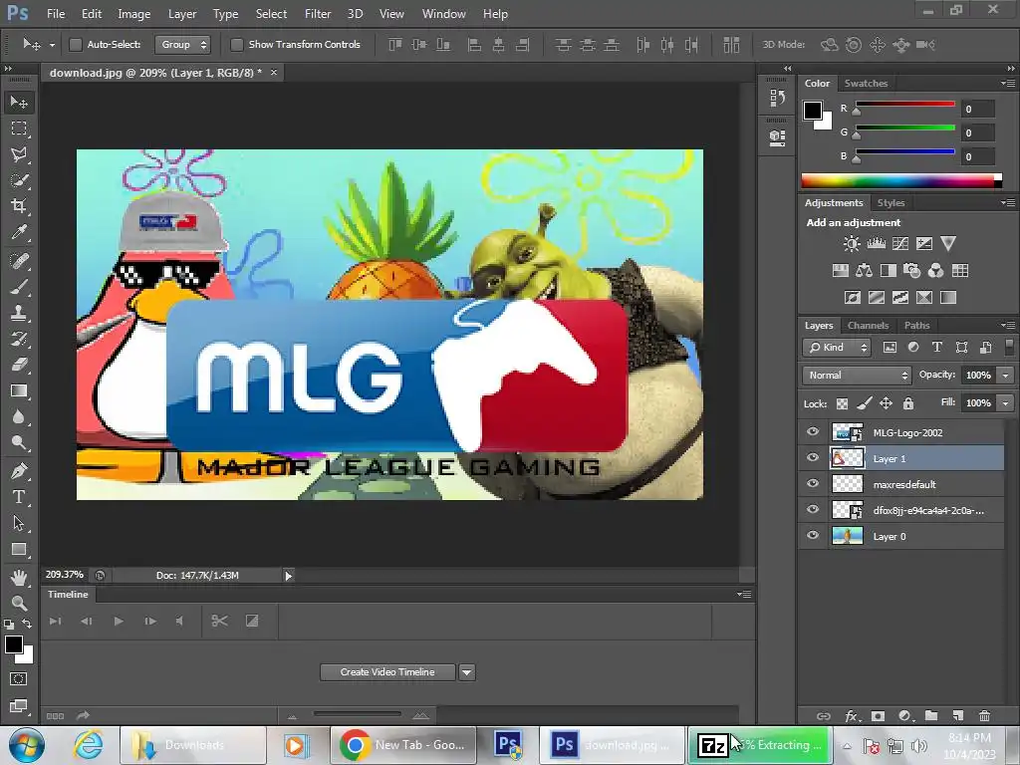Add Brightness/Contrast adjustment
Viewport: 1020px width, 765px height.
click(852, 244)
